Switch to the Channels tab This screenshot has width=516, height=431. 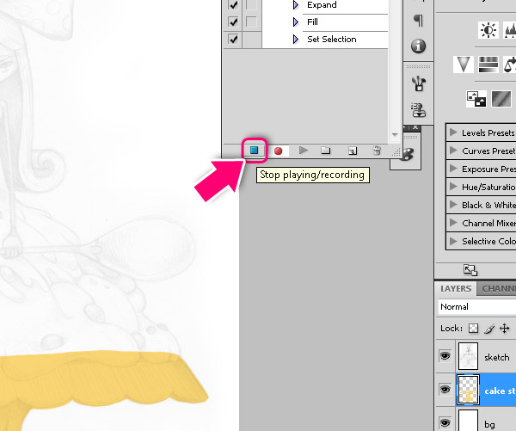point(498,289)
